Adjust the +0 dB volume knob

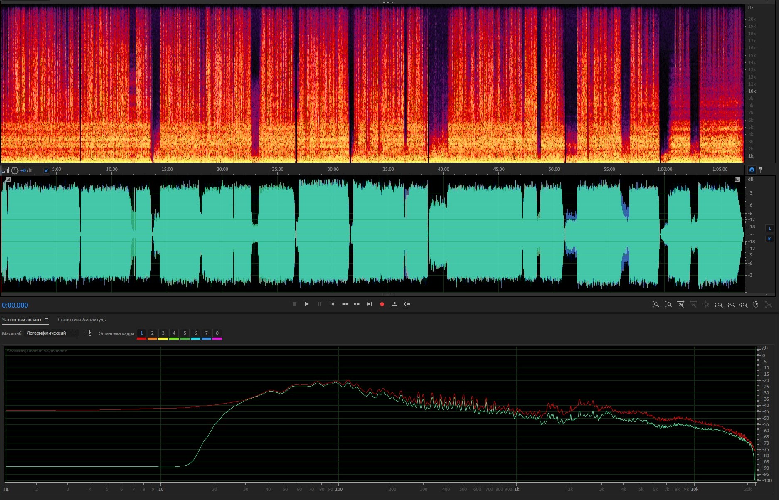[x=15, y=170]
